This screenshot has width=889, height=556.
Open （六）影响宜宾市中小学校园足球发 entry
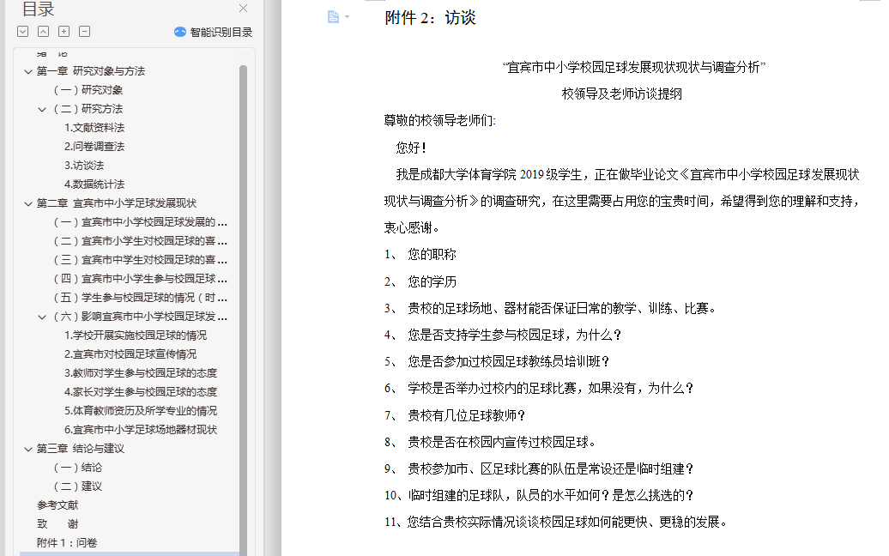(x=140, y=317)
